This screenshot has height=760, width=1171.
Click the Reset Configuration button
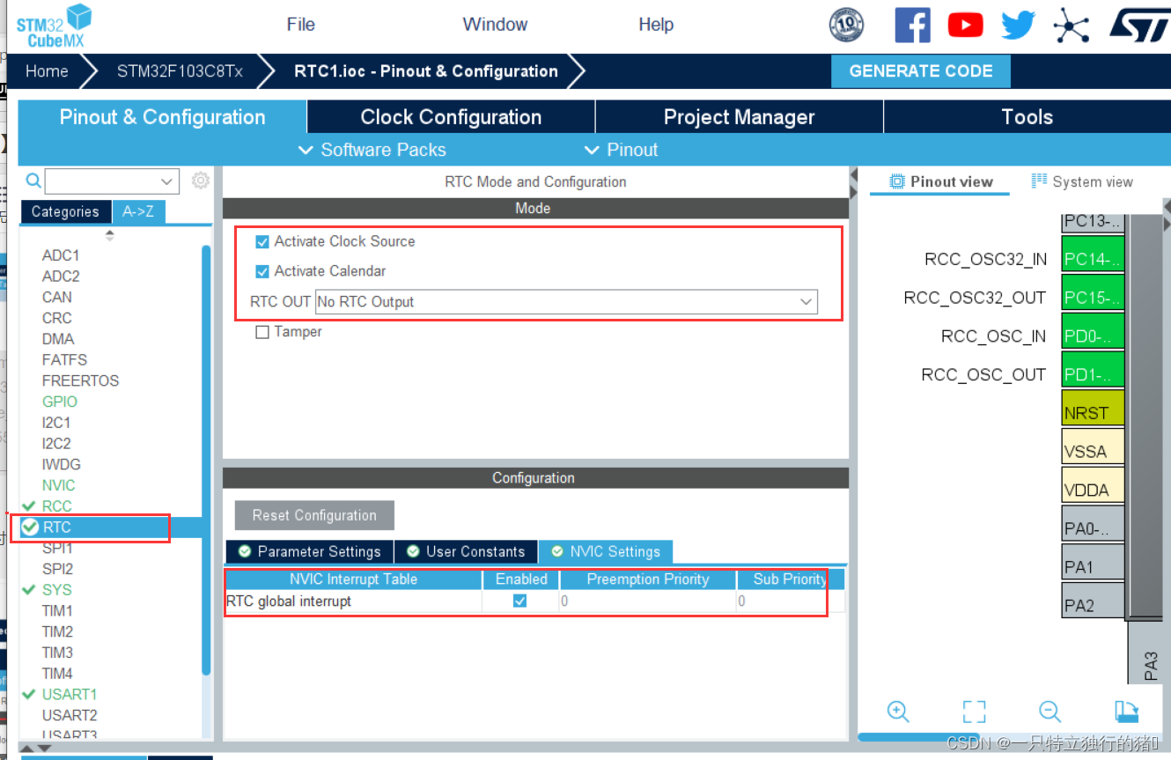coord(314,515)
